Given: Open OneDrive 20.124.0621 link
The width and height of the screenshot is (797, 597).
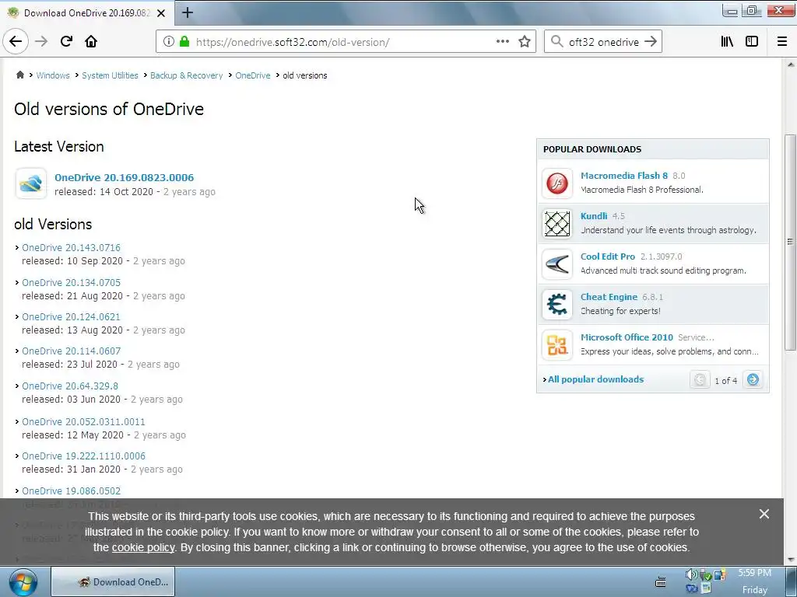Looking at the screenshot, I should tap(71, 317).
